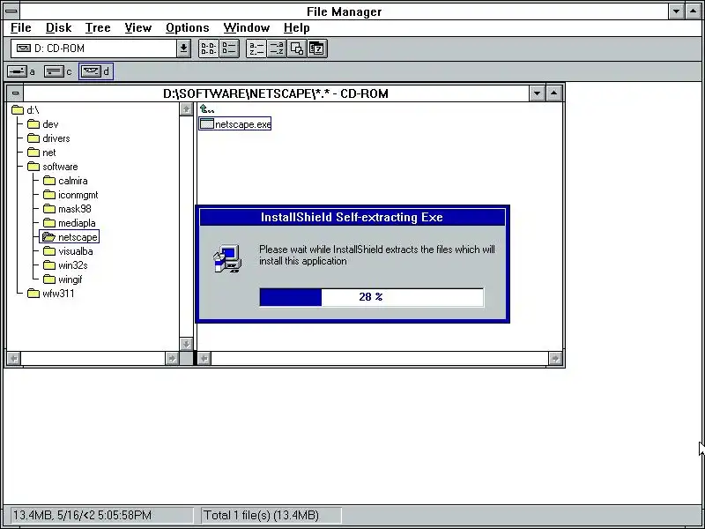Click the d:\ root folder icon

pos(18,109)
